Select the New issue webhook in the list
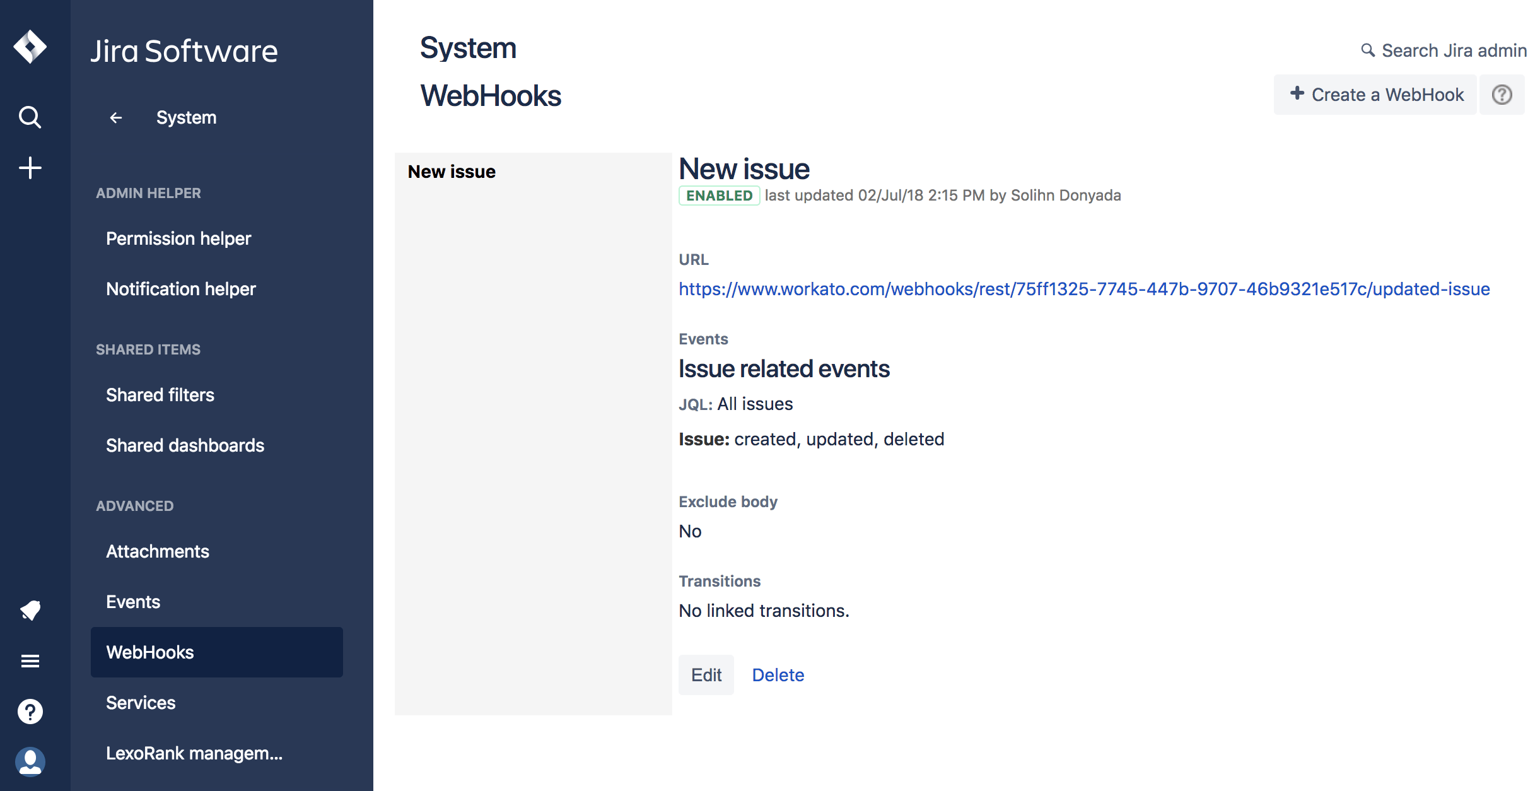 (452, 171)
